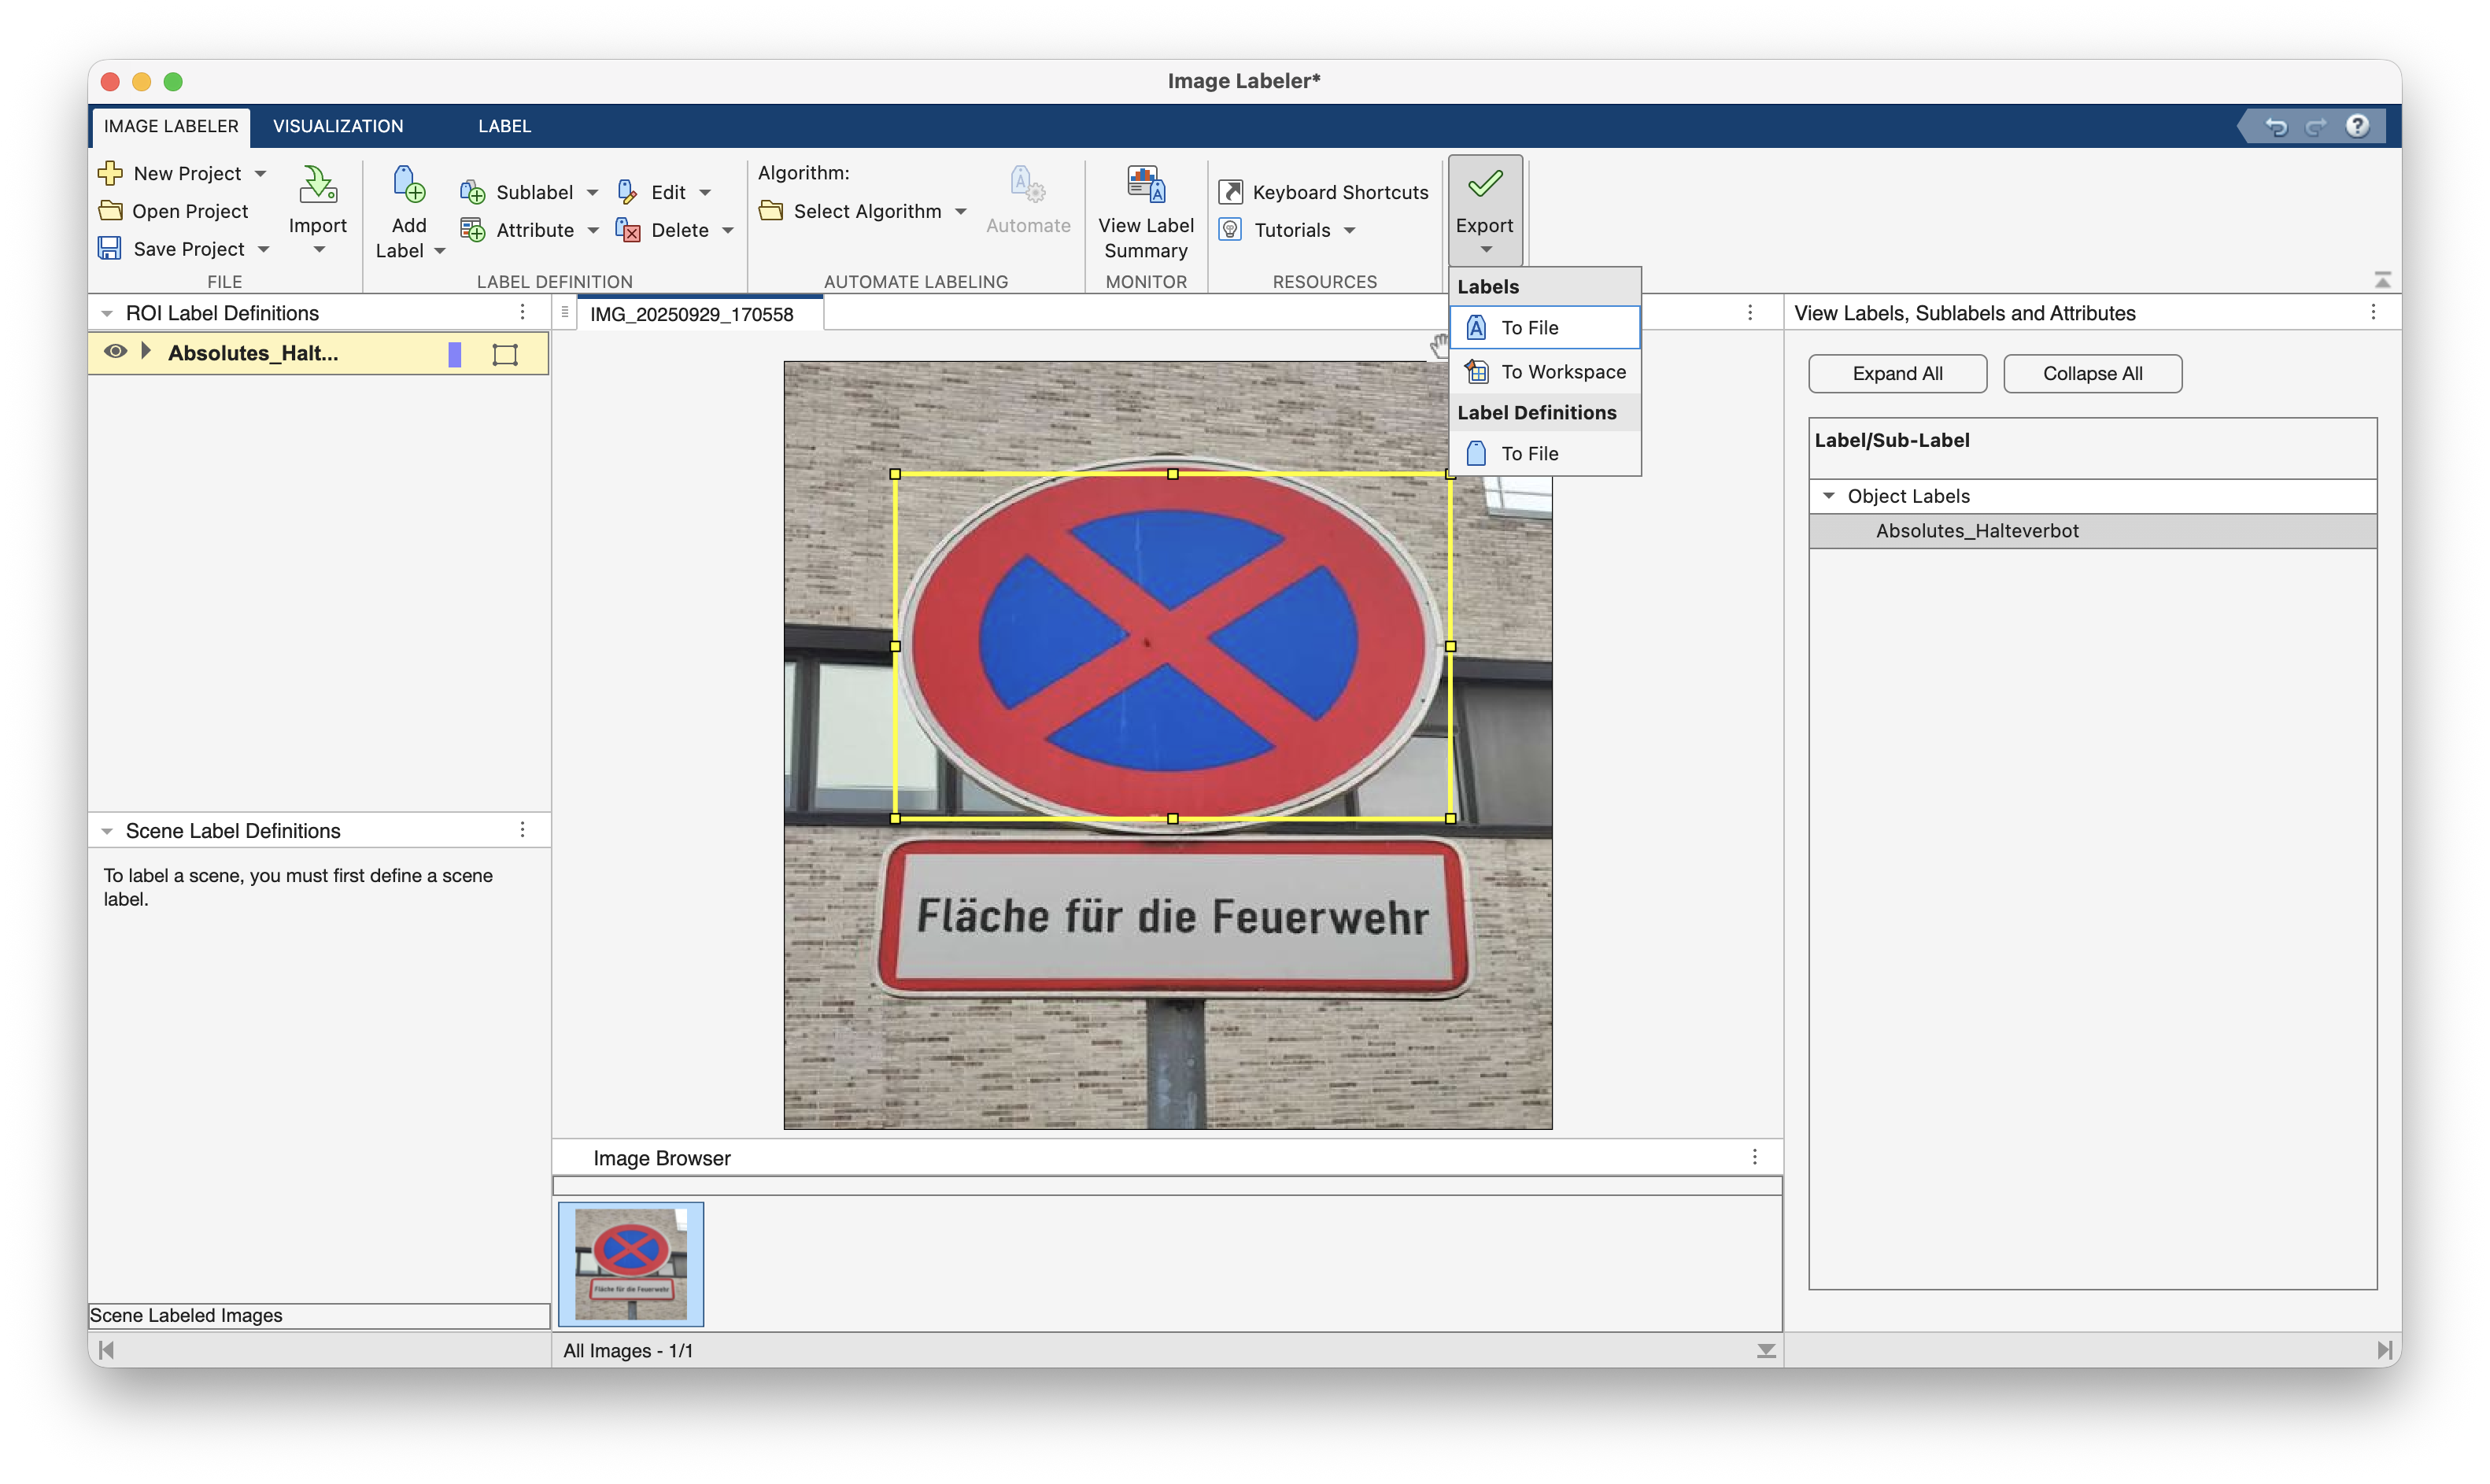Expand the Absolutes_Halt label tree arrow
2490x1484 pixels.
[146, 352]
